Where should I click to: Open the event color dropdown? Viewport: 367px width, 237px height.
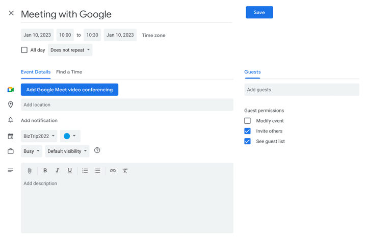click(x=70, y=136)
